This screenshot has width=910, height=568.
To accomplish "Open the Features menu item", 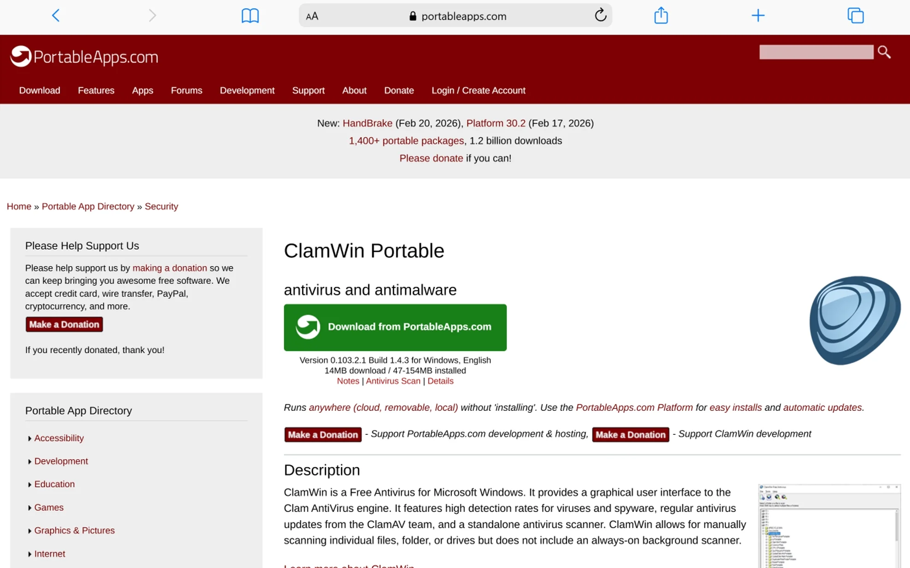I will (x=96, y=90).
